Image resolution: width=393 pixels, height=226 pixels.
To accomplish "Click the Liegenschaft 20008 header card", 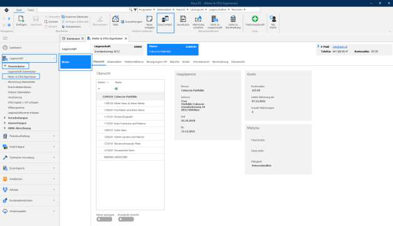I will click(x=118, y=49).
